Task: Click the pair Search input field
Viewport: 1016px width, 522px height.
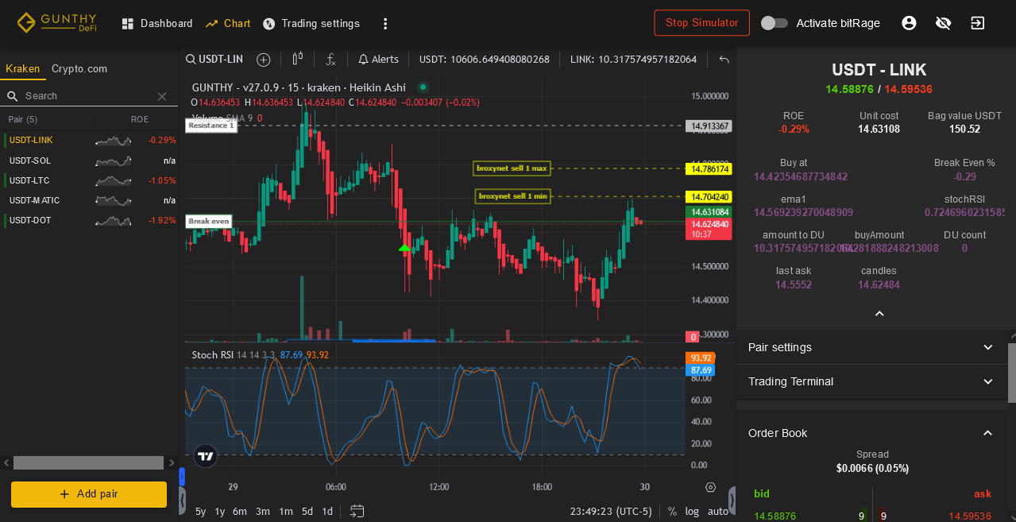Action: point(89,96)
